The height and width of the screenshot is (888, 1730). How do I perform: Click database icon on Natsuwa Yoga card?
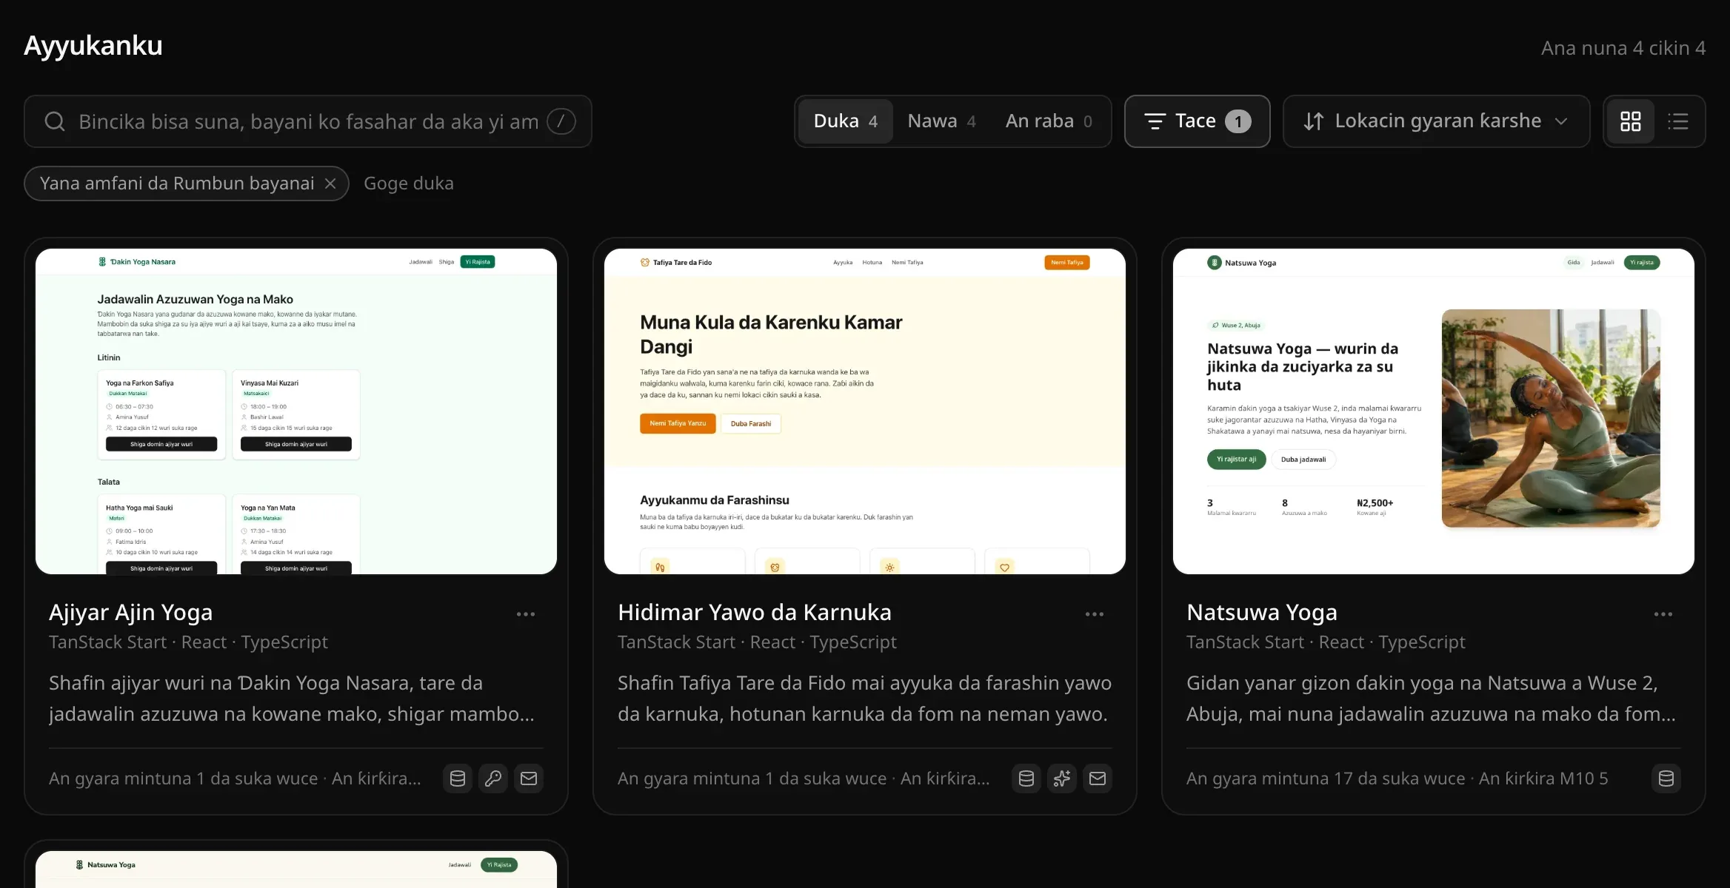point(1666,778)
